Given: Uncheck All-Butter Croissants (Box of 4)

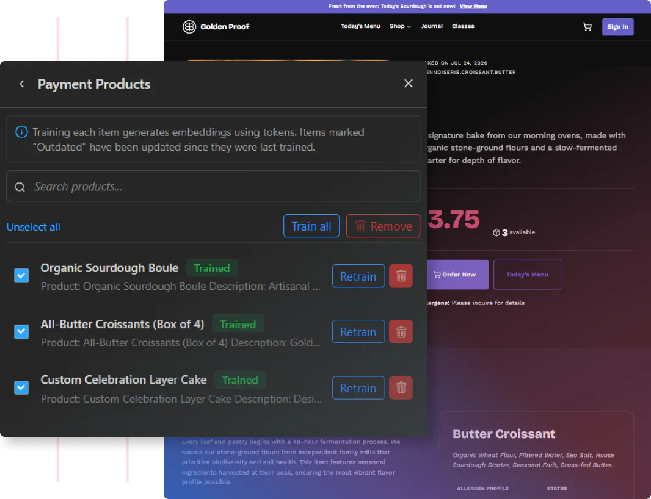Looking at the screenshot, I should tap(21, 331).
